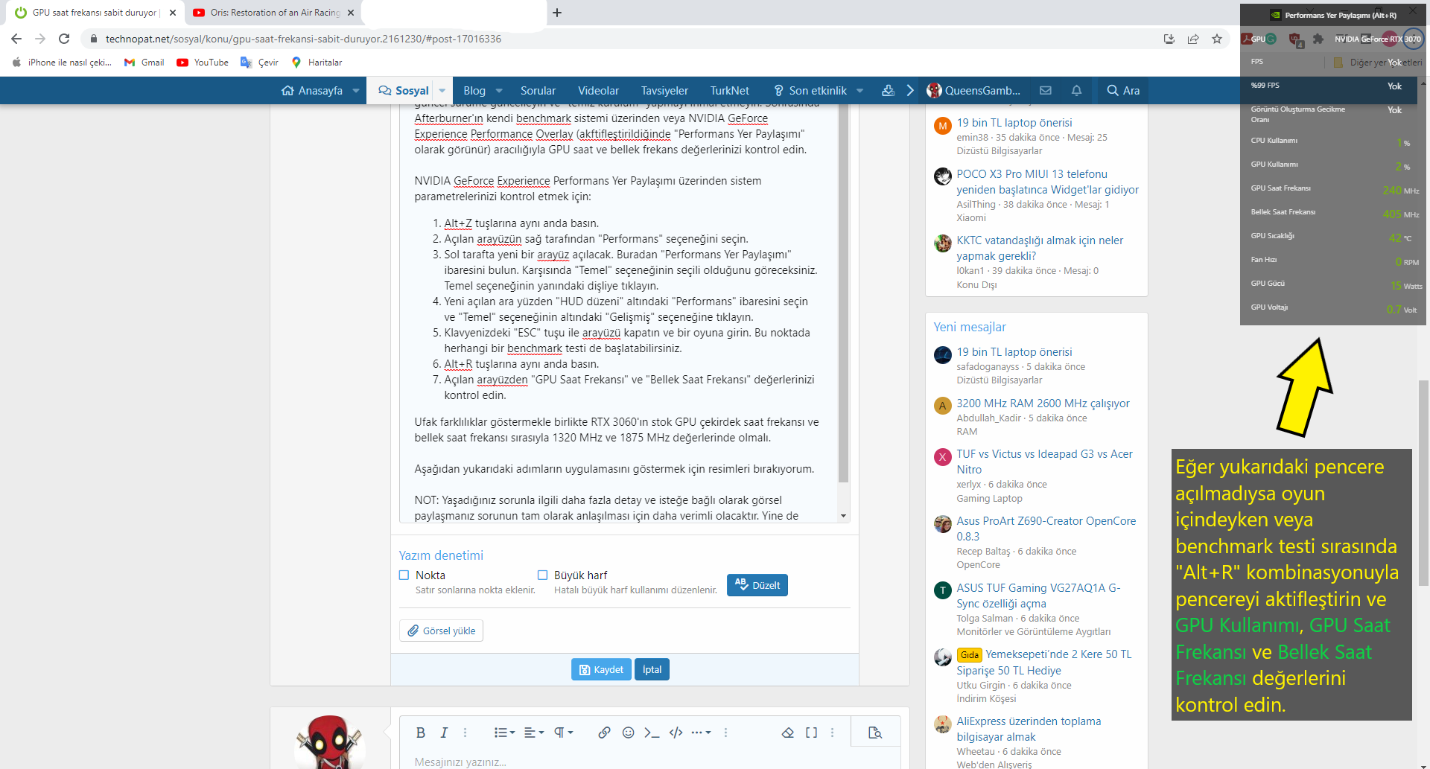
Task: Open the Haritalar maps bookmark
Action: point(317,63)
